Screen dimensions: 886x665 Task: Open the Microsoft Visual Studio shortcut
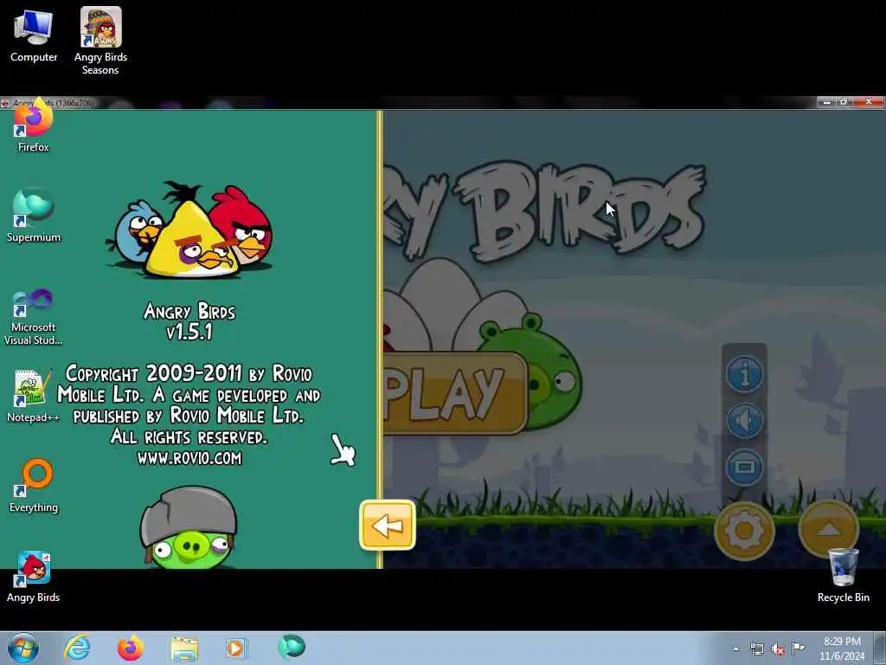[34, 317]
